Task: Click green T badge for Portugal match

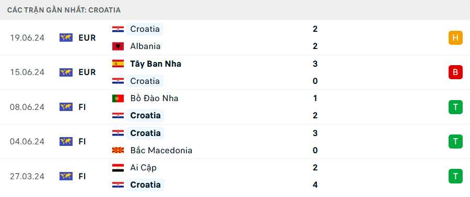Action: [x=455, y=107]
